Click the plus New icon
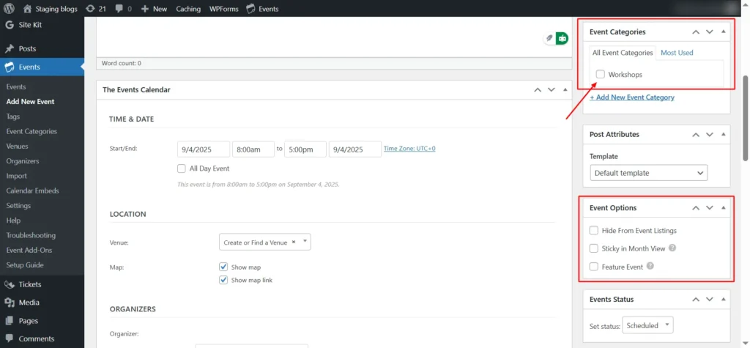This screenshot has width=750, height=348. (145, 9)
